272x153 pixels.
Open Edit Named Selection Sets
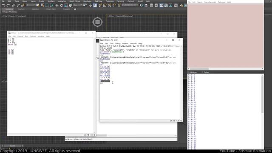(119, 6)
